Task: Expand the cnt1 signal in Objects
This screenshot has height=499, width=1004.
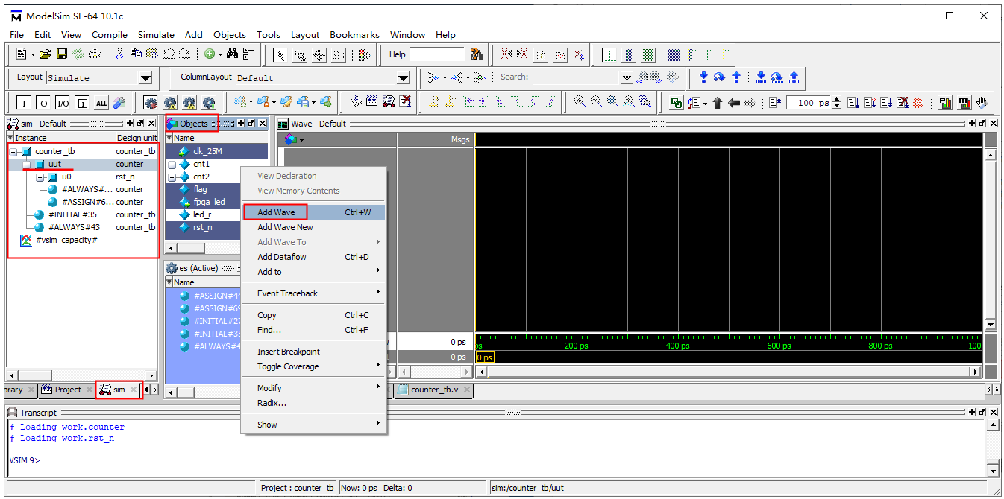Action: coord(172,165)
